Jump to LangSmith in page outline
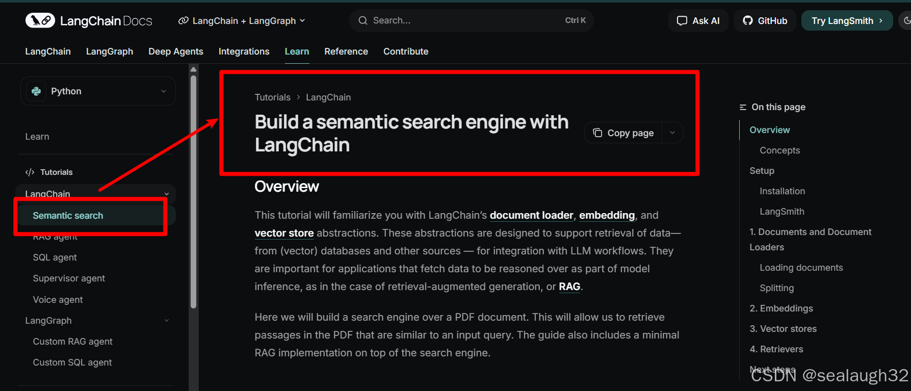The image size is (911, 391). (x=782, y=212)
